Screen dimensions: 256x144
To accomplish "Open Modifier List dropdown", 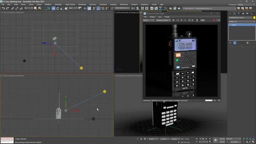I will click(242, 22).
